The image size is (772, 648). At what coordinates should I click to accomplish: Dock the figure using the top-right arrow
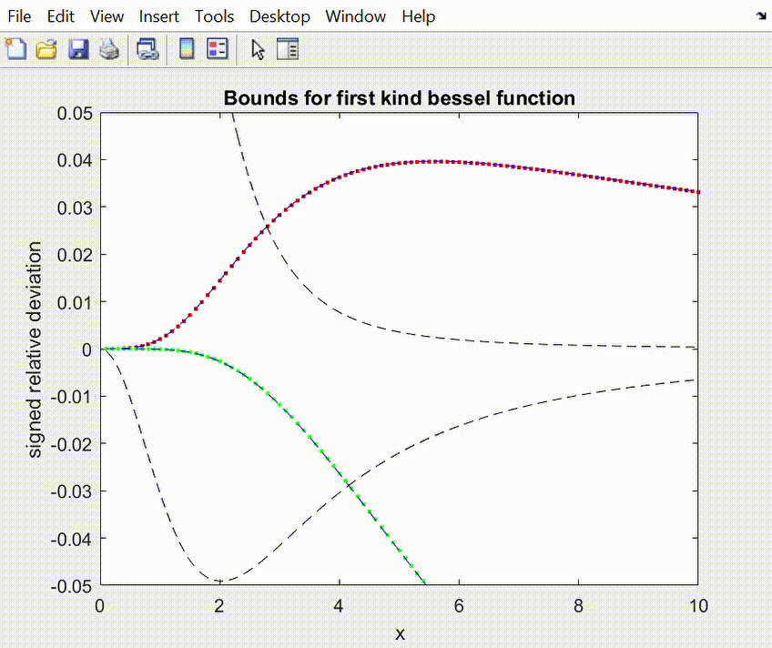pyautogui.click(x=760, y=15)
